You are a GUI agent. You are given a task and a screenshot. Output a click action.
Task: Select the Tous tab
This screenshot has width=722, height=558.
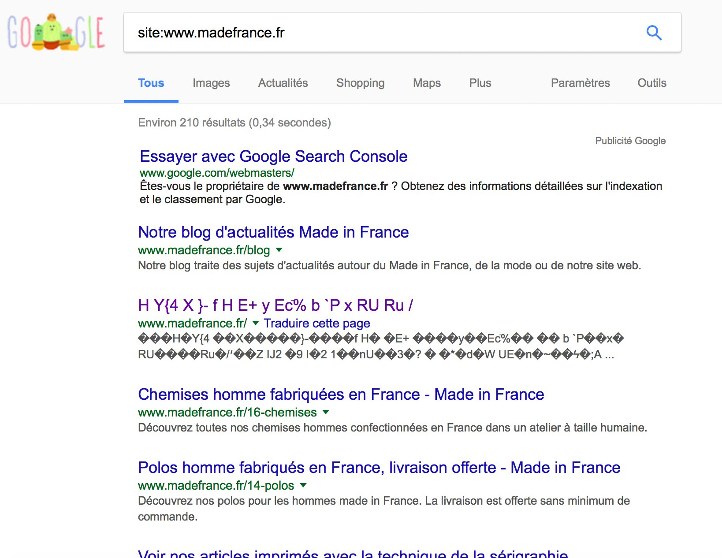point(151,83)
